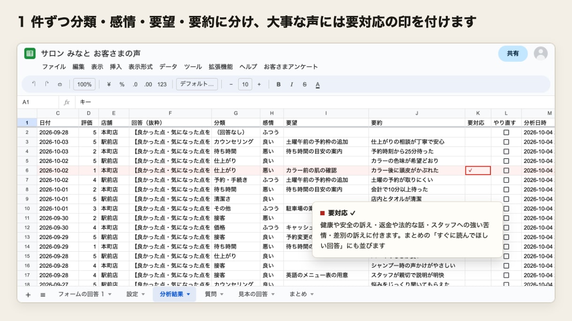Open the デフォルト font dropdown
Image resolution: width=572 pixels, height=321 pixels.
point(197,84)
